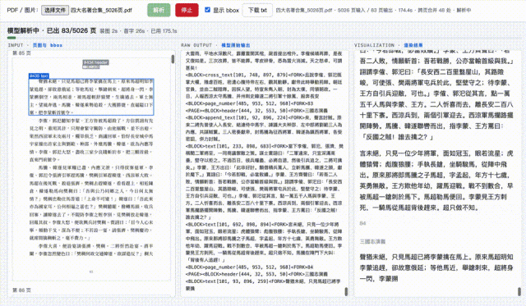This screenshot has height=306, width=526.
Task: Click the timing text 已用 175.1s
Action: point(164,31)
